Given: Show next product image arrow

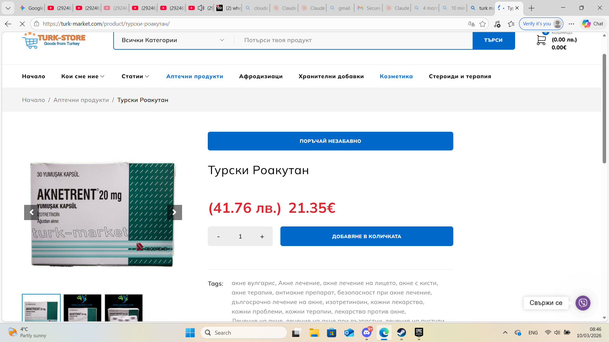Looking at the screenshot, I should click(x=174, y=212).
